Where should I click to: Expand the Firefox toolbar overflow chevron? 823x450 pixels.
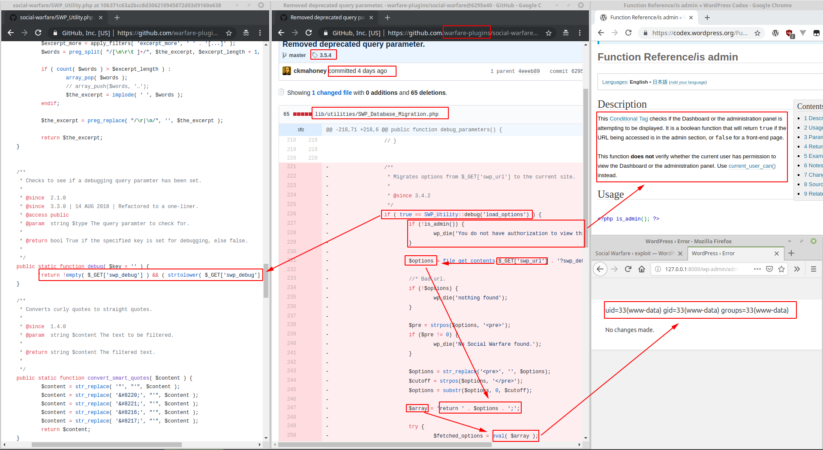[x=797, y=269]
